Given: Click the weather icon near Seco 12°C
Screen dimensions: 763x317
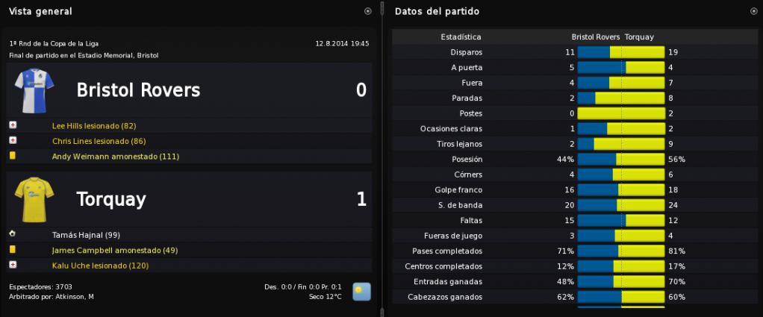Looking at the screenshot, I should pyautogui.click(x=361, y=292).
